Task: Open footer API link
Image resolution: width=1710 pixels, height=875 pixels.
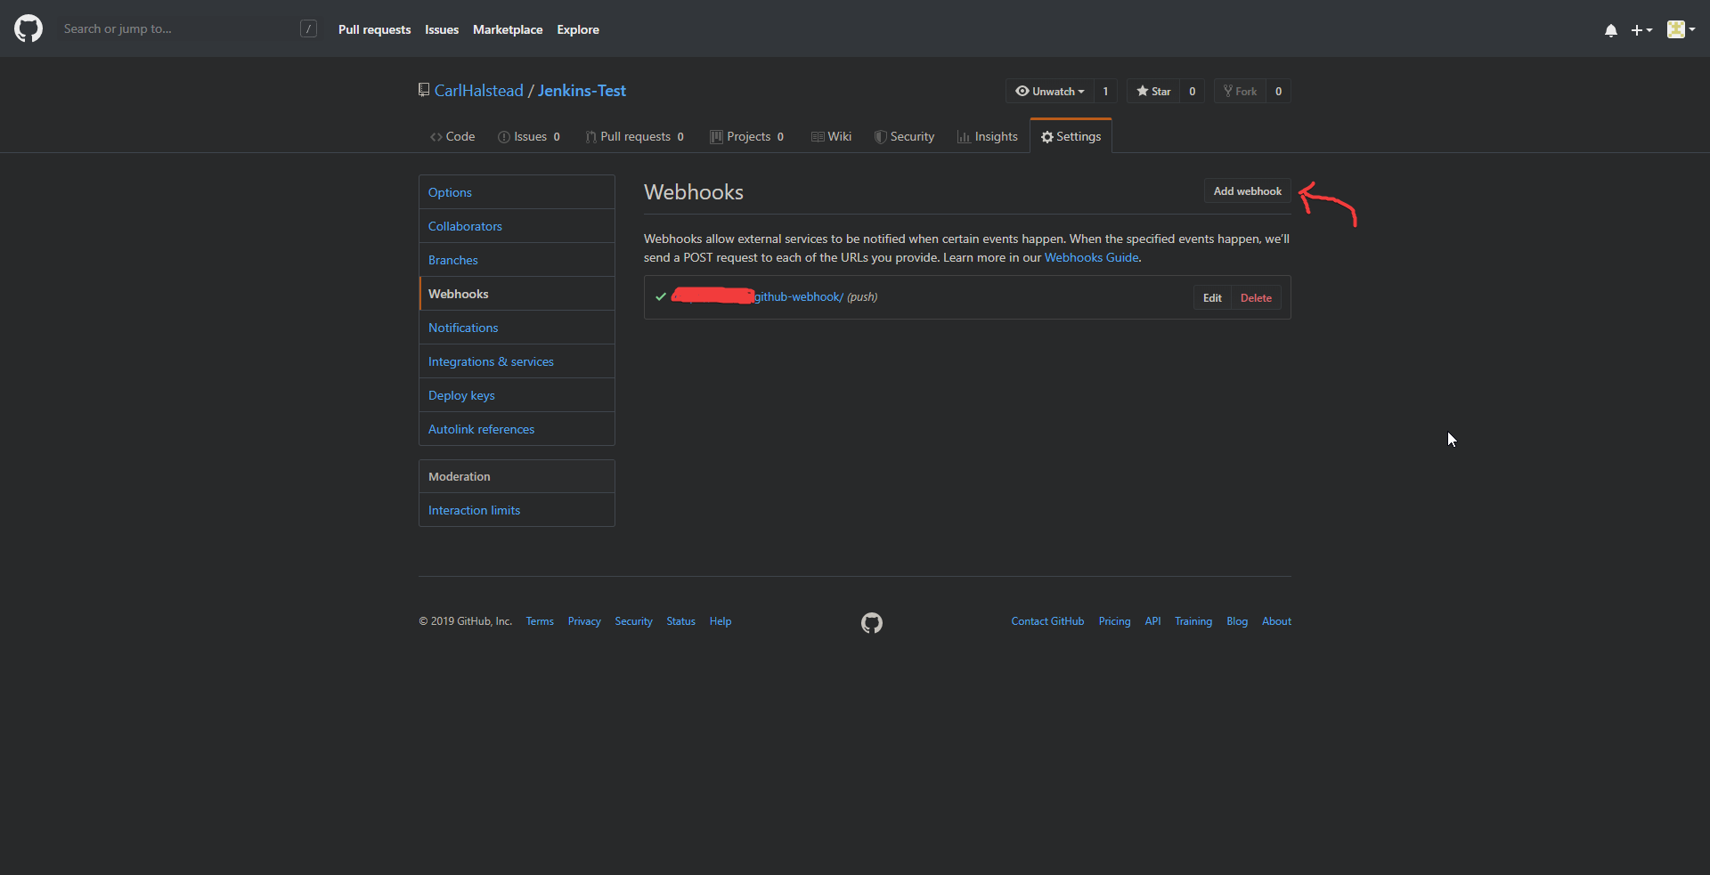Action: [x=1152, y=621]
